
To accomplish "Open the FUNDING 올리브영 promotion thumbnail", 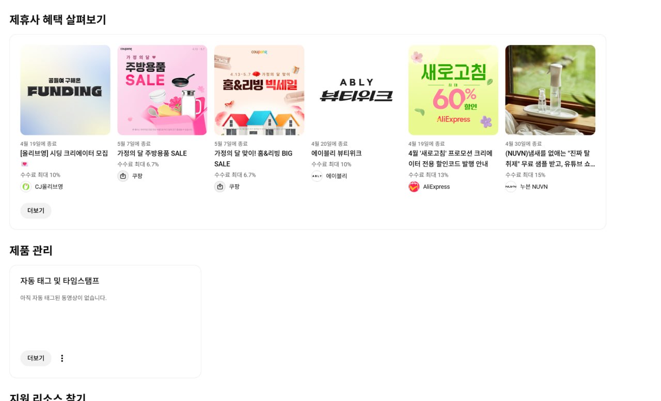I will point(65,90).
